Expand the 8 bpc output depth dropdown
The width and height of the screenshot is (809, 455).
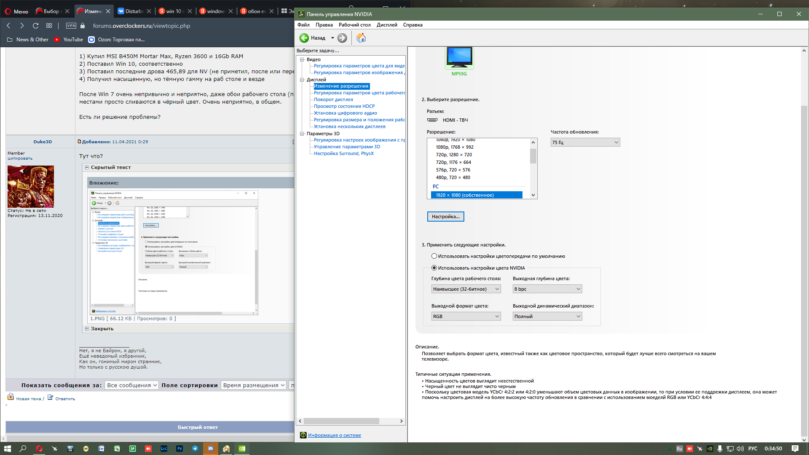click(x=547, y=289)
